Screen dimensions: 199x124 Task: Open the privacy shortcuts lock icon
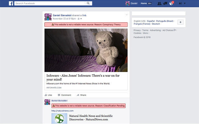(180, 3)
